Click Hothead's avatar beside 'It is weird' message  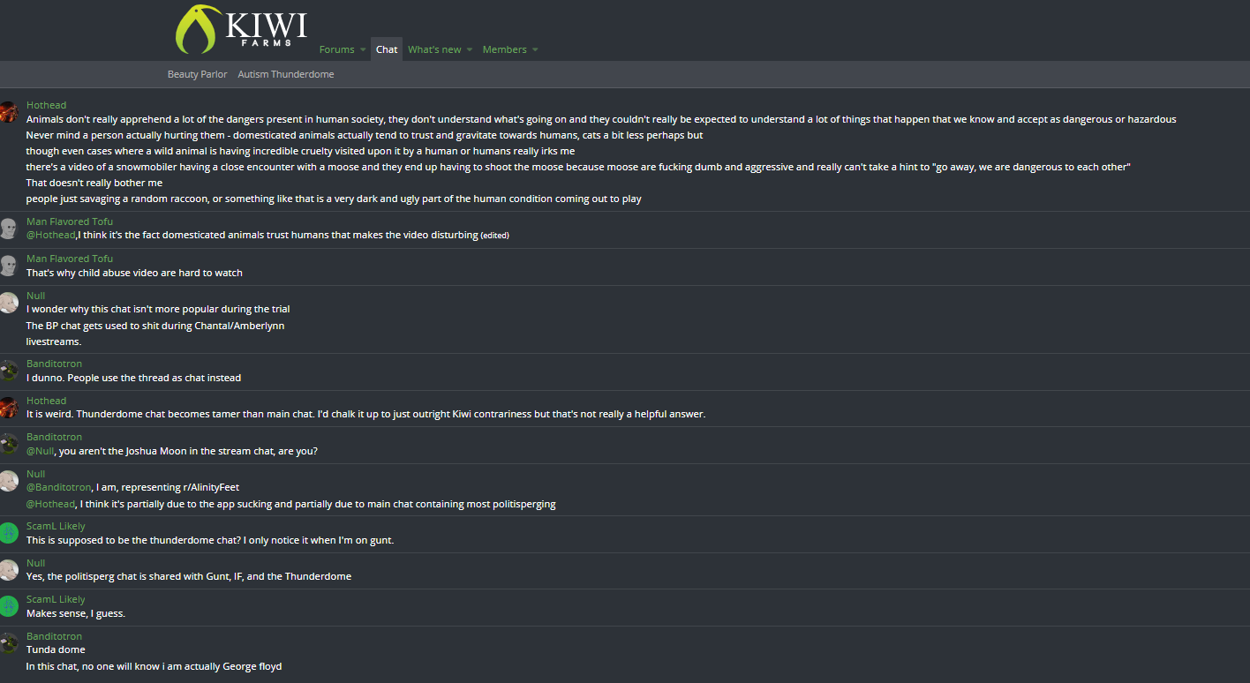tap(8, 408)
